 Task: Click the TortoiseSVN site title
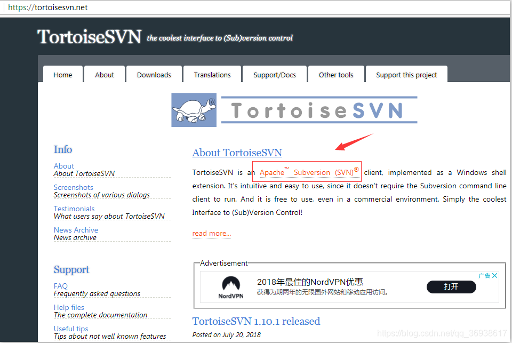tap(89, 37)
